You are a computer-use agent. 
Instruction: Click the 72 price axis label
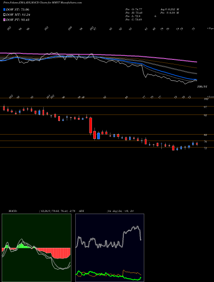click(205, 148)
